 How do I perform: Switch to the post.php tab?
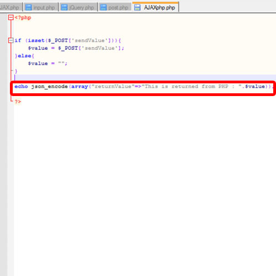pyautogui.click(x=115, y=7)
